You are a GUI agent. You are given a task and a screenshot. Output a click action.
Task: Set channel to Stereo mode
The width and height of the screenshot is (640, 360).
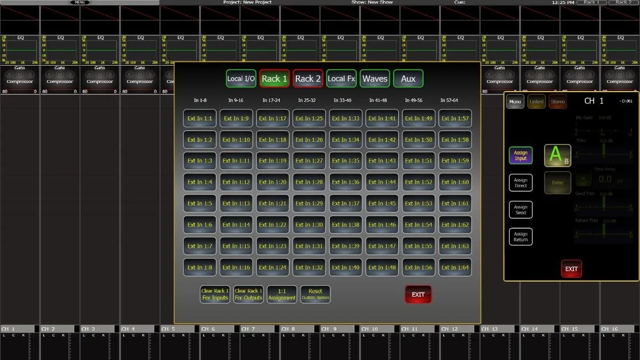pyautogui.click(x=558, y=102)
